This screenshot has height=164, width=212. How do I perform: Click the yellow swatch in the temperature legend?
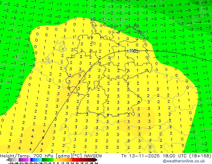pos(55,160)
